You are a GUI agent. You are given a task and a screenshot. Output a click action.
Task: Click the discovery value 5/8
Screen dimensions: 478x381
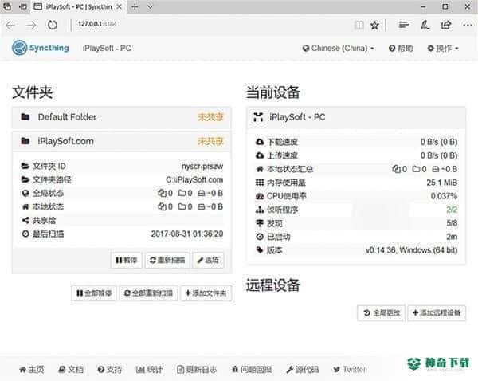pyautogui.click(x=452, y=223)
